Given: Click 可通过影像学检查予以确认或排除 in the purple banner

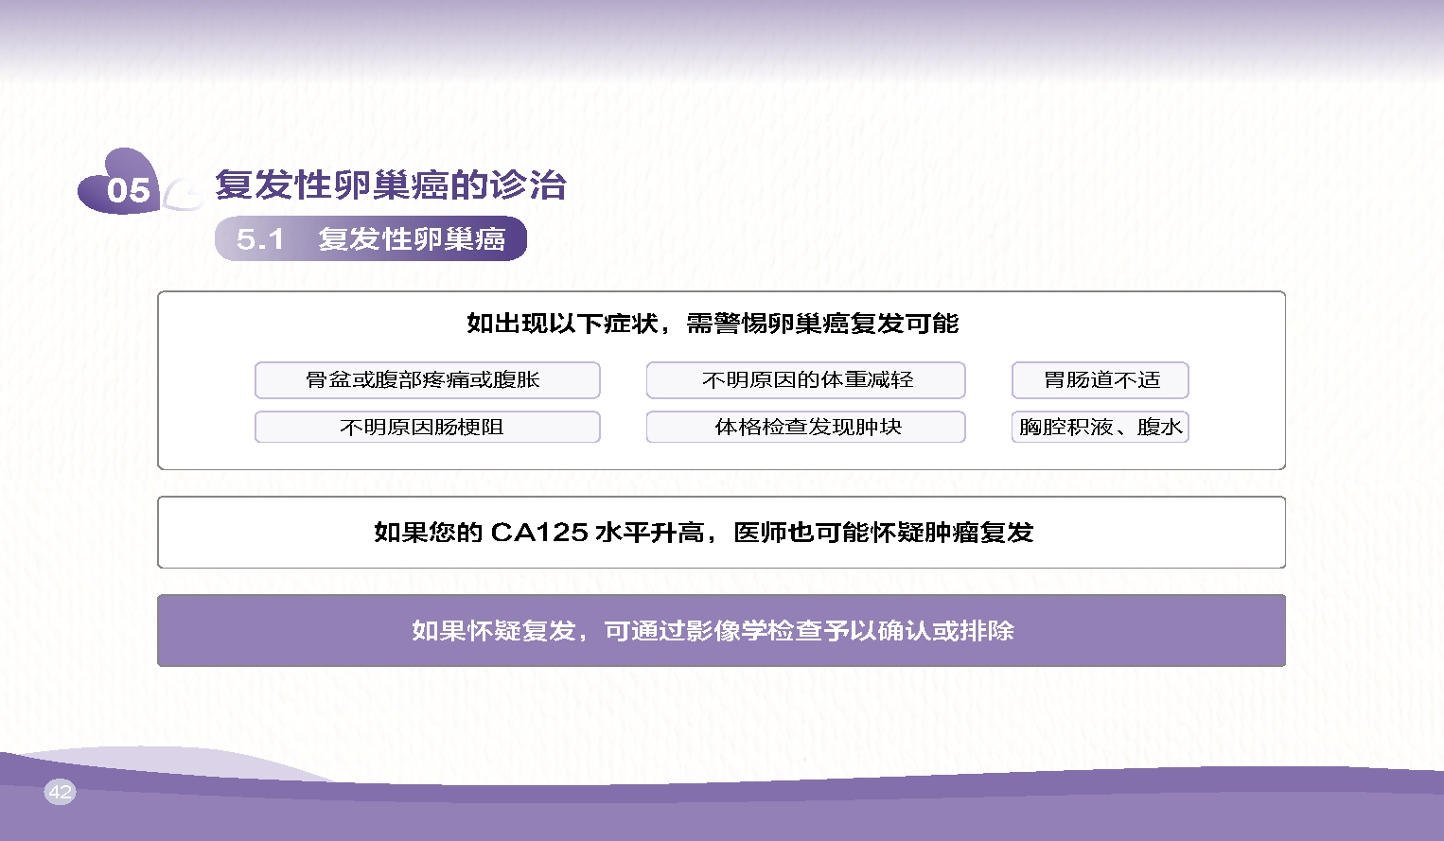Looking at the screenshot, I should 809,631.
